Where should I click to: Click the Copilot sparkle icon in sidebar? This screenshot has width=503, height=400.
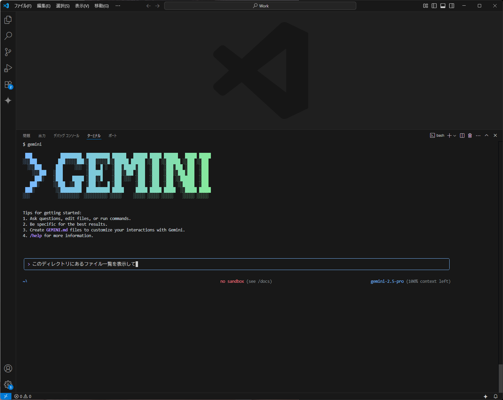8,100
